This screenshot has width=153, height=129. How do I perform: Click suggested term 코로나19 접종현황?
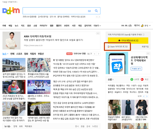tap(30, 17)
